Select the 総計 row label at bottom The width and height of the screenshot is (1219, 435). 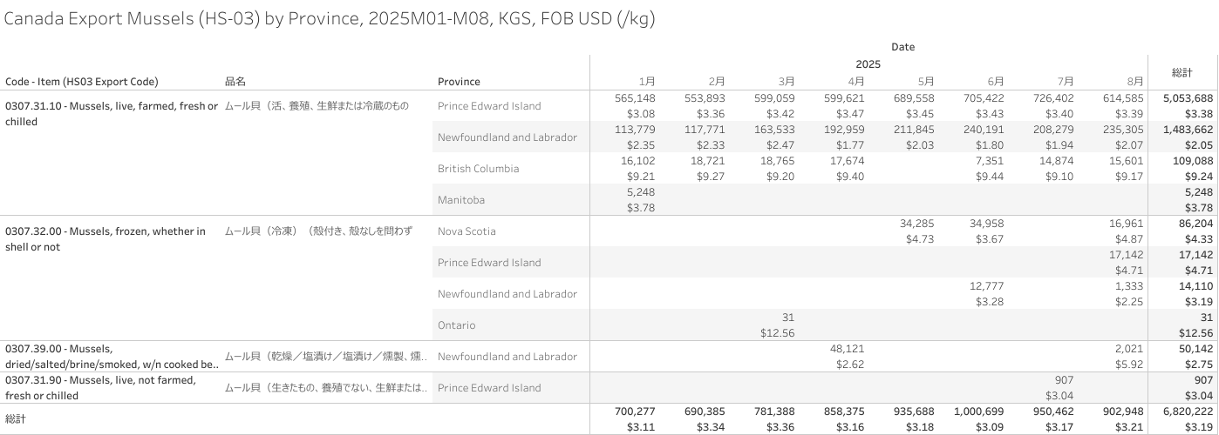pos(16,419)
